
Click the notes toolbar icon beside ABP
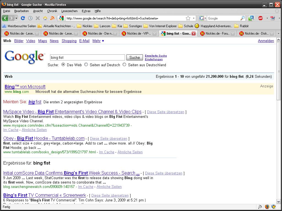[273, 18]
